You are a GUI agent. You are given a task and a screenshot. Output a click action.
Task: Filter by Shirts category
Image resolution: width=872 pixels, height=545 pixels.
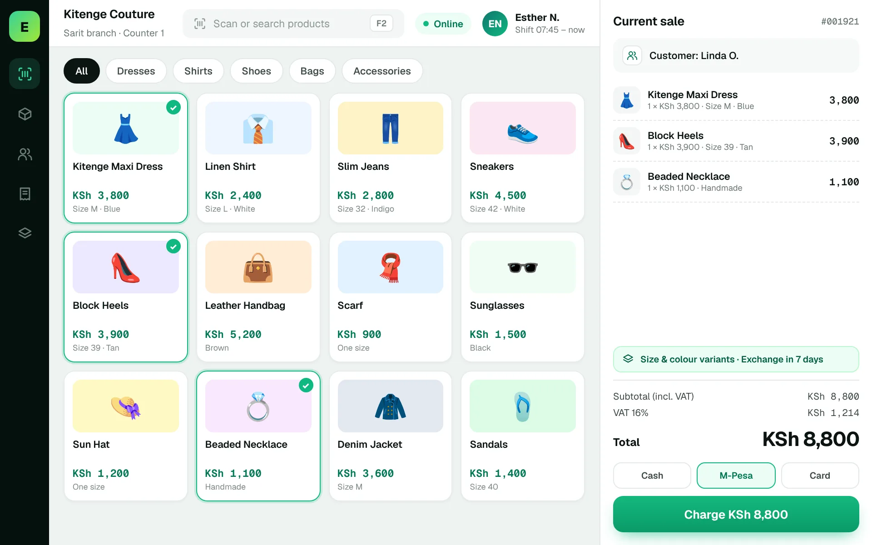click(198, 71)
